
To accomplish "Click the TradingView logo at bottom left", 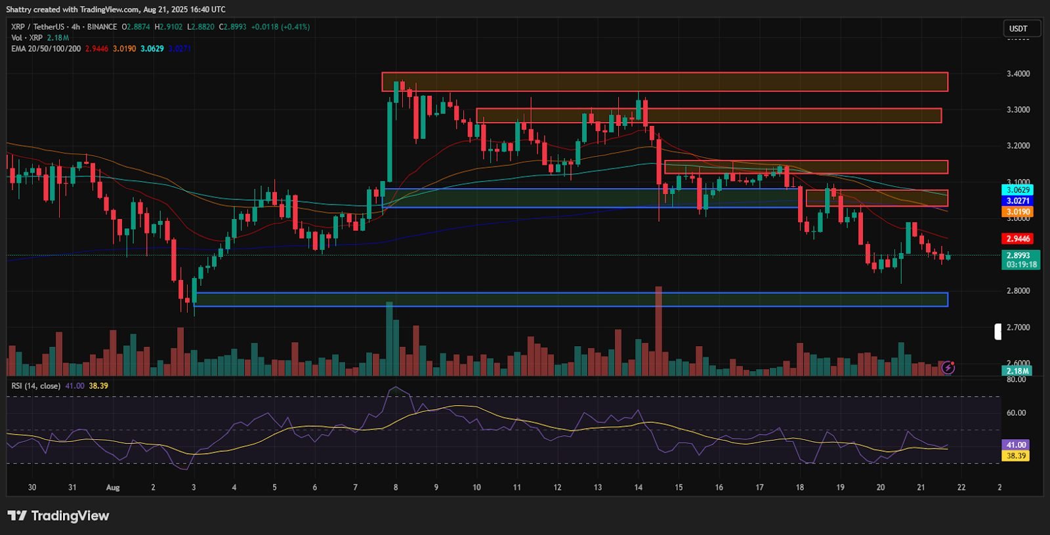I will tap(58, 516).
